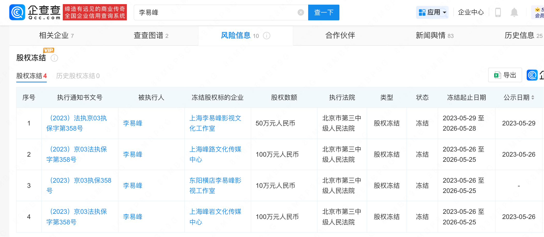Image resolution: width=544 pixels, height=237 pixels.
Task: Click the Qcc.com logo icon
Action: [x=17, y=12]
